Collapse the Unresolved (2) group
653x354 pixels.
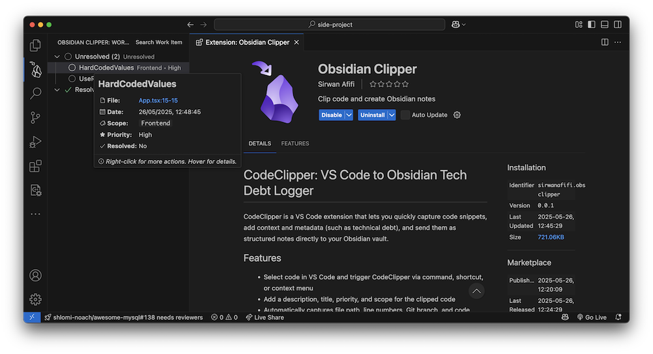57,56
